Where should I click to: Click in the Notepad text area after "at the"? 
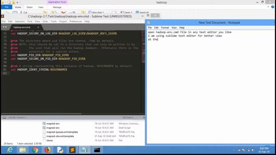[158, 39]
